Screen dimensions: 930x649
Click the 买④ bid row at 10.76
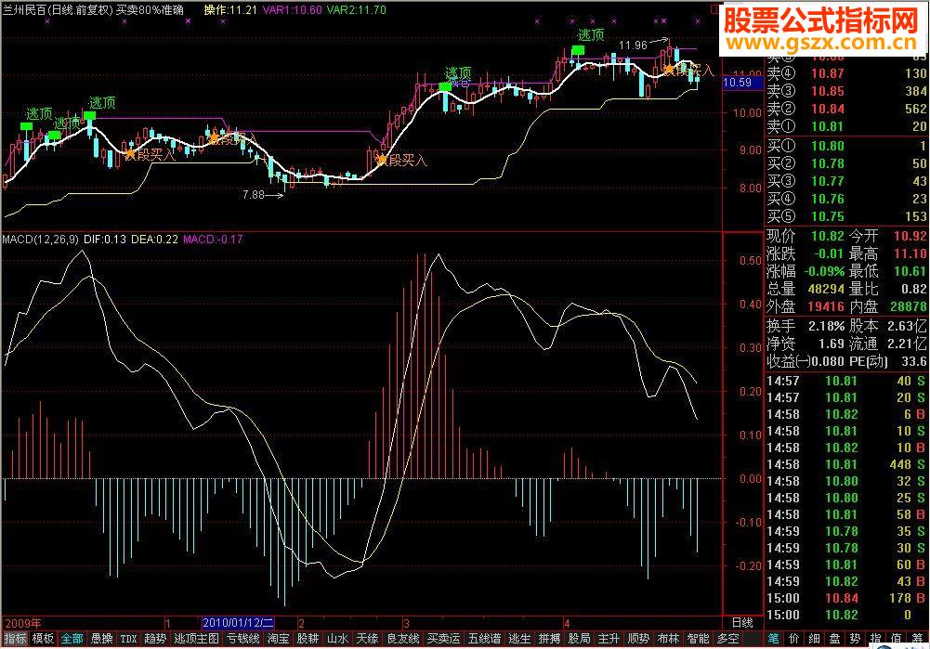845,199
